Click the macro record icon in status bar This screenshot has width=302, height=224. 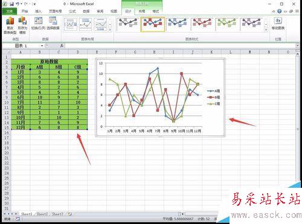click(18, 219)
